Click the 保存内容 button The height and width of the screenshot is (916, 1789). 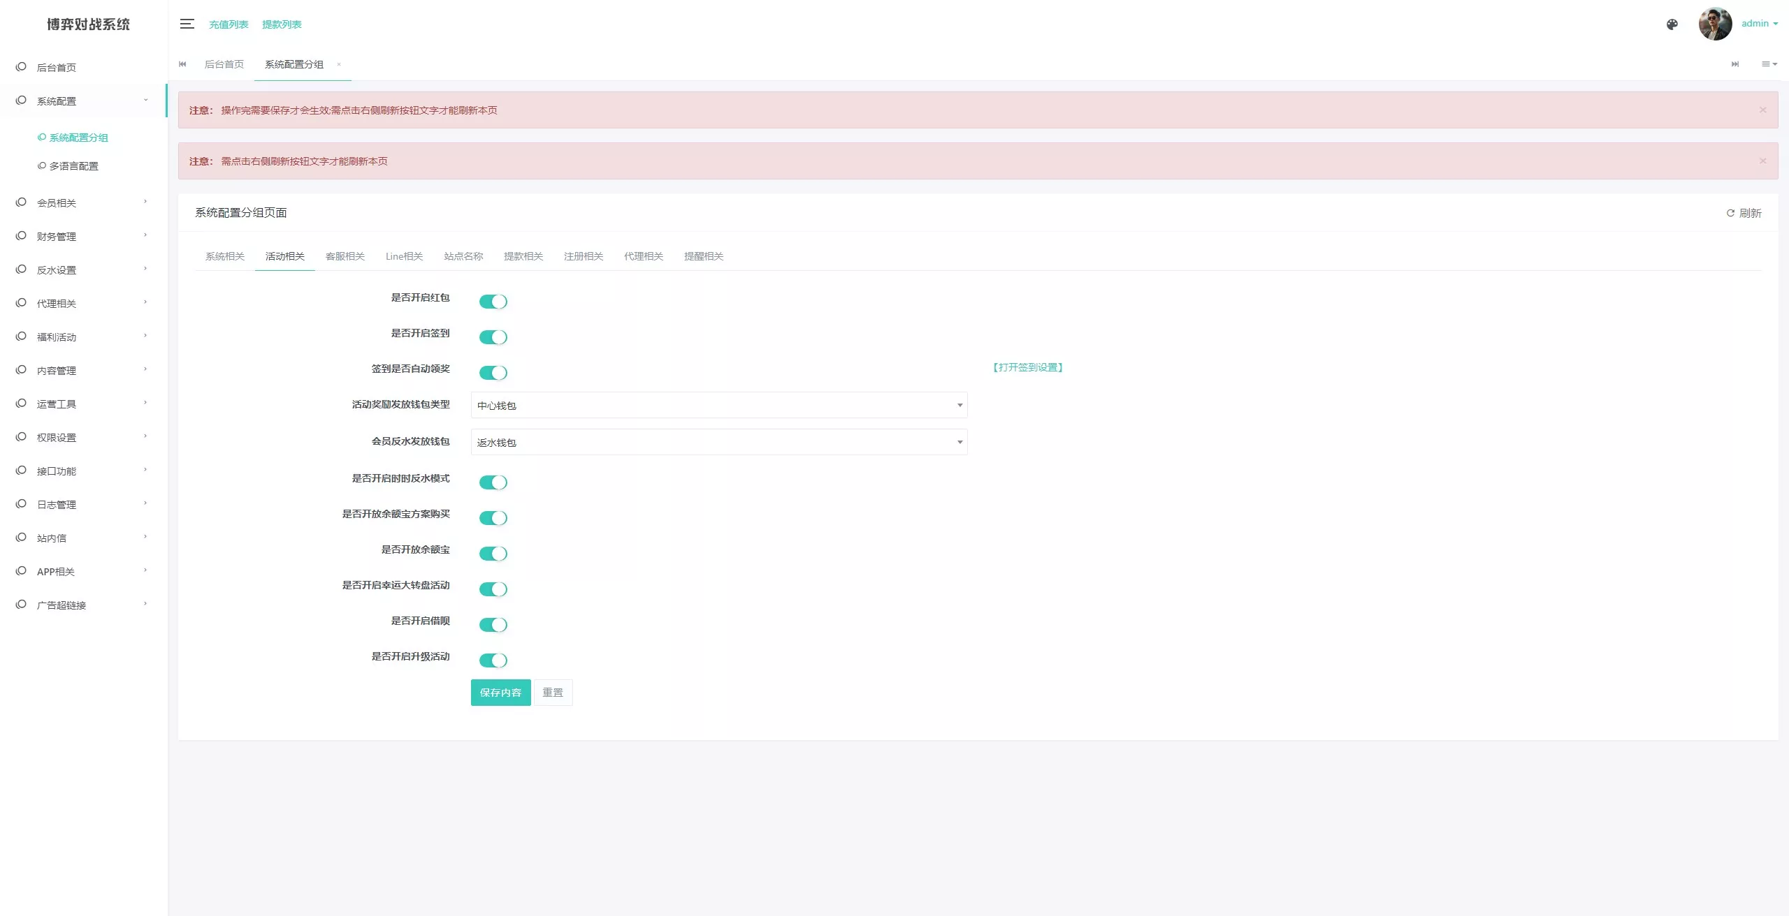click(x=500, y=693)
